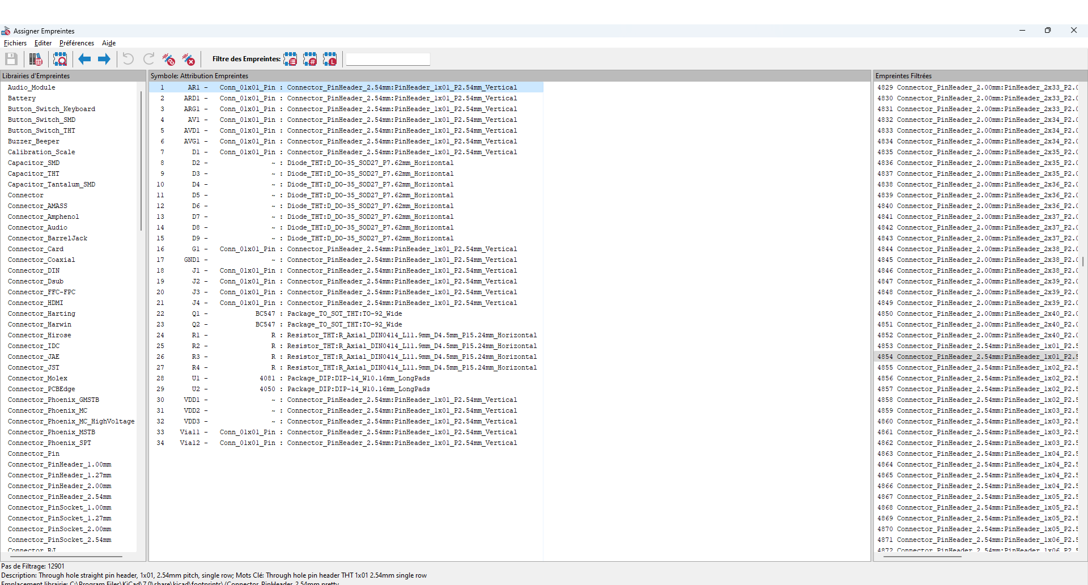Select Connector_PinHeader_2.54mm library in list
The height and width of the screenshot is (585, 1088).
click(59, 497)
